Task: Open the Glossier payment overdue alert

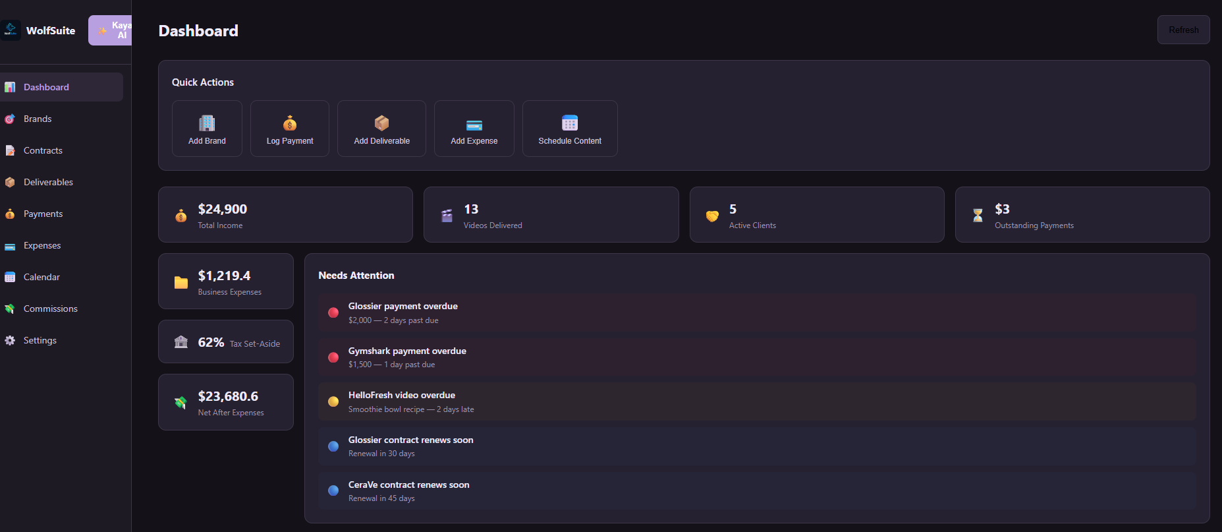Action: (x=757, y=312)
